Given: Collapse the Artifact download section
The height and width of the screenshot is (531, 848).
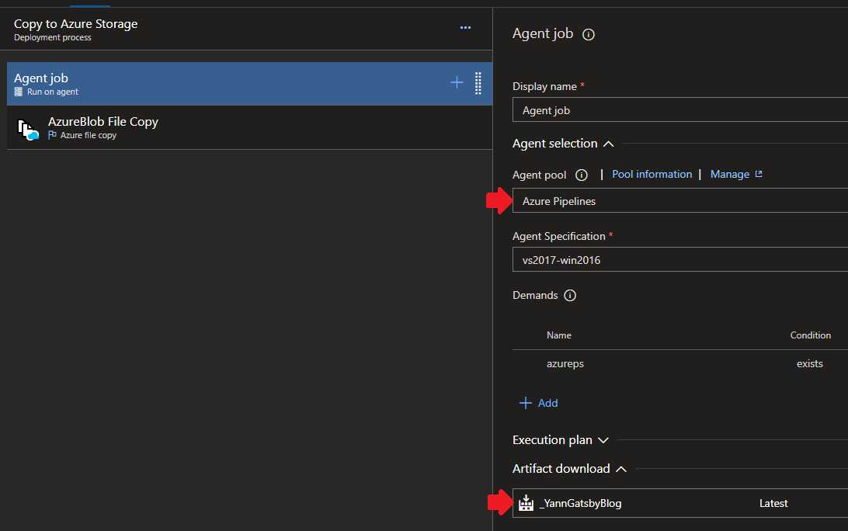Looking at the screenshot, I should pos(621,469).
